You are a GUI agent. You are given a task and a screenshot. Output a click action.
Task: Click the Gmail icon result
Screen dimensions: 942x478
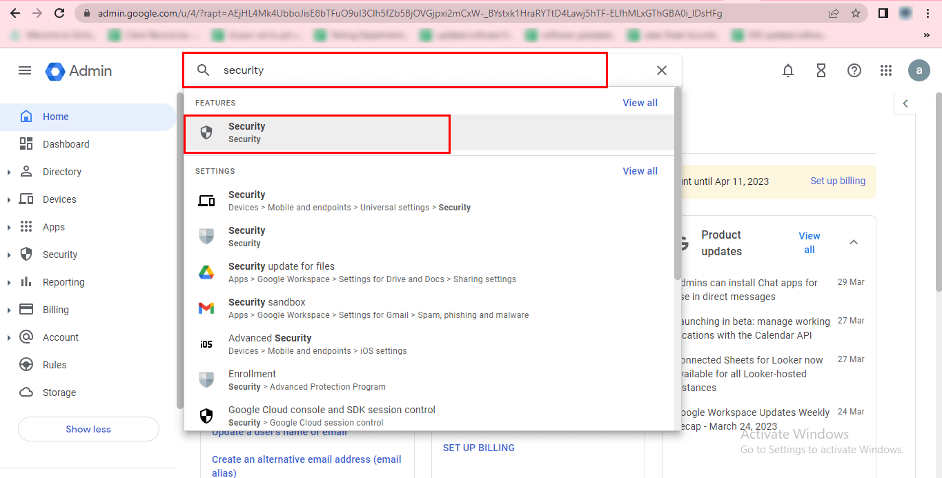[206, 308]
